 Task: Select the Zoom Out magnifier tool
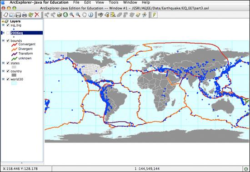78,15
